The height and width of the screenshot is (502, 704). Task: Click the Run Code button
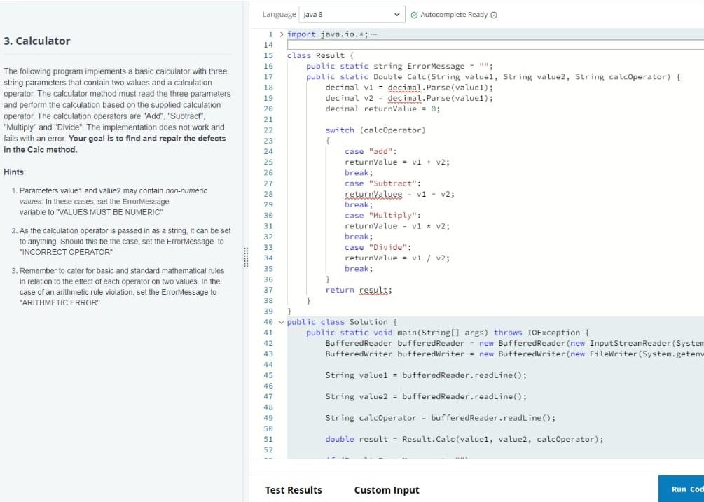point(681,489)
